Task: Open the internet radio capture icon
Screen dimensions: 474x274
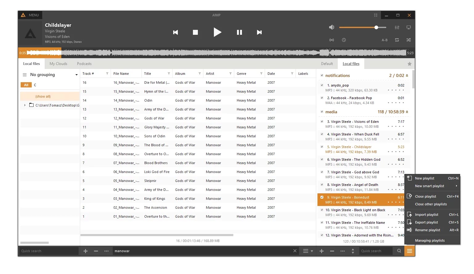Action: click(332, 40)
